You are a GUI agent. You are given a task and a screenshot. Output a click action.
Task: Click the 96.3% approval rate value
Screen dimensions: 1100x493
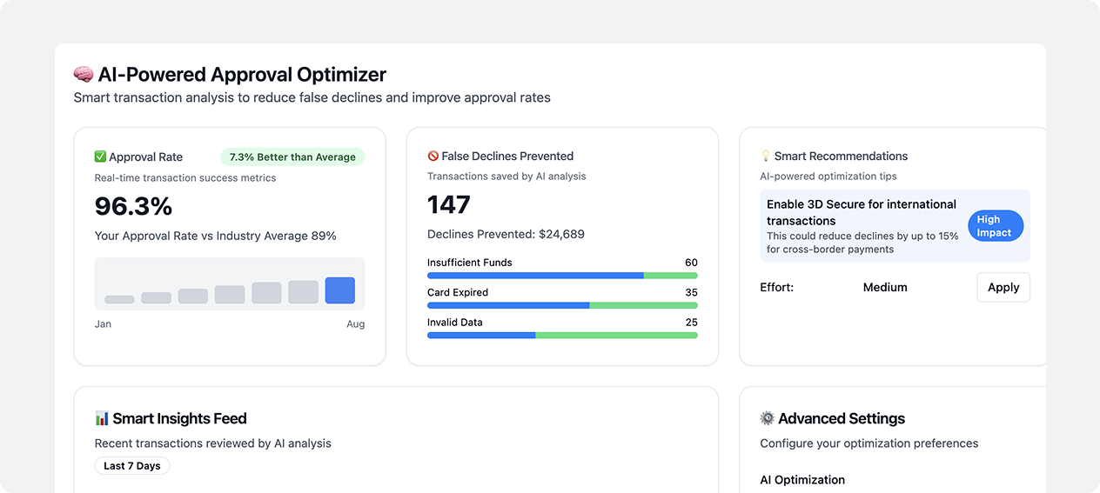coord(133,206)
